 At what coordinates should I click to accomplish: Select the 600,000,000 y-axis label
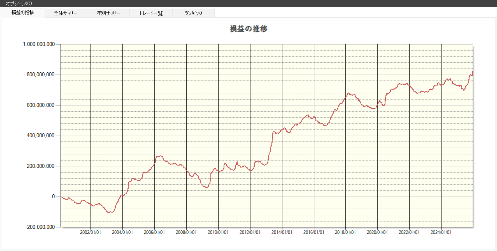click(40, 105)
